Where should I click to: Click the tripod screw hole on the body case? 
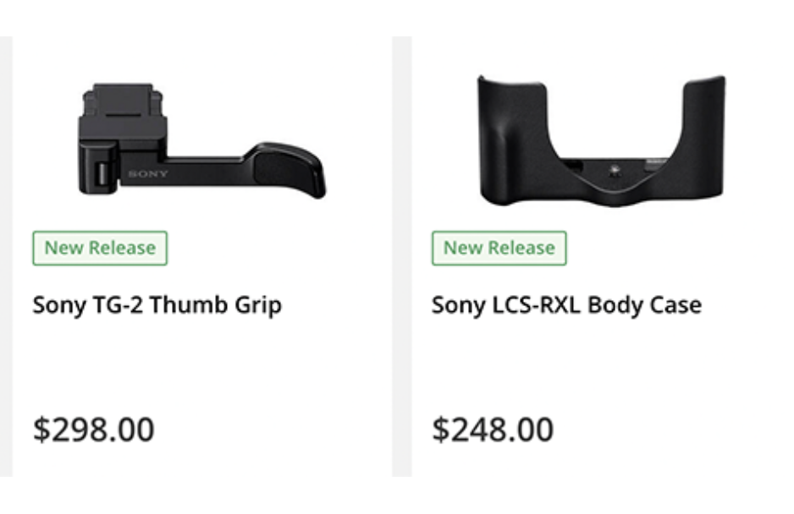[x=613, y=168]
